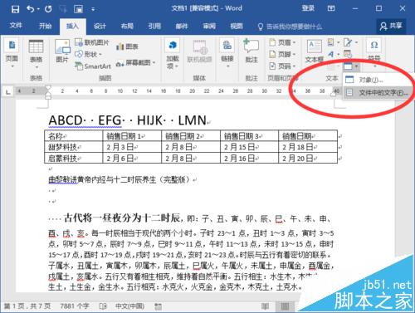Click the heading ABCD EFG HIJK LMN
This screenshot has height=313, width=415.
[x=128, y=120]
